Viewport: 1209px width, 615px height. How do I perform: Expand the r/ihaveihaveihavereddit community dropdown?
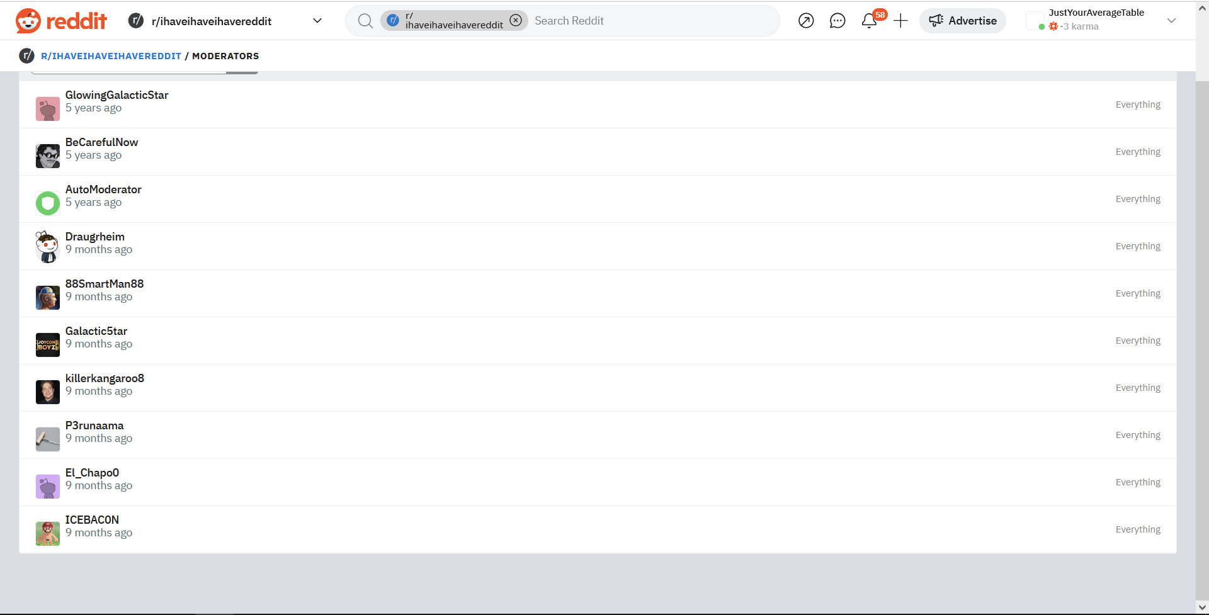click(317, 21)
